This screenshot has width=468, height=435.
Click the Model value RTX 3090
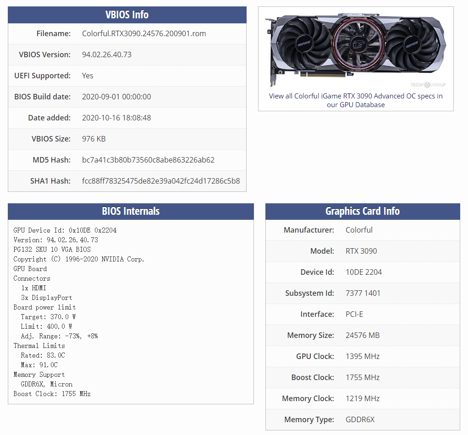[361, 251]
